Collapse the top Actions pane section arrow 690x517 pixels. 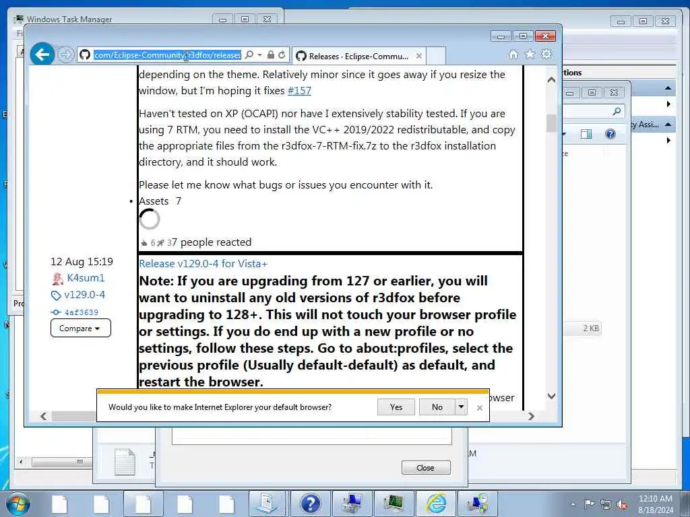668,88
